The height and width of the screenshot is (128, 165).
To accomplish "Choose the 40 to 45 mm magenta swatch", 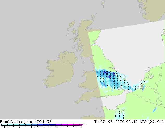I will (x=71, y=125).
